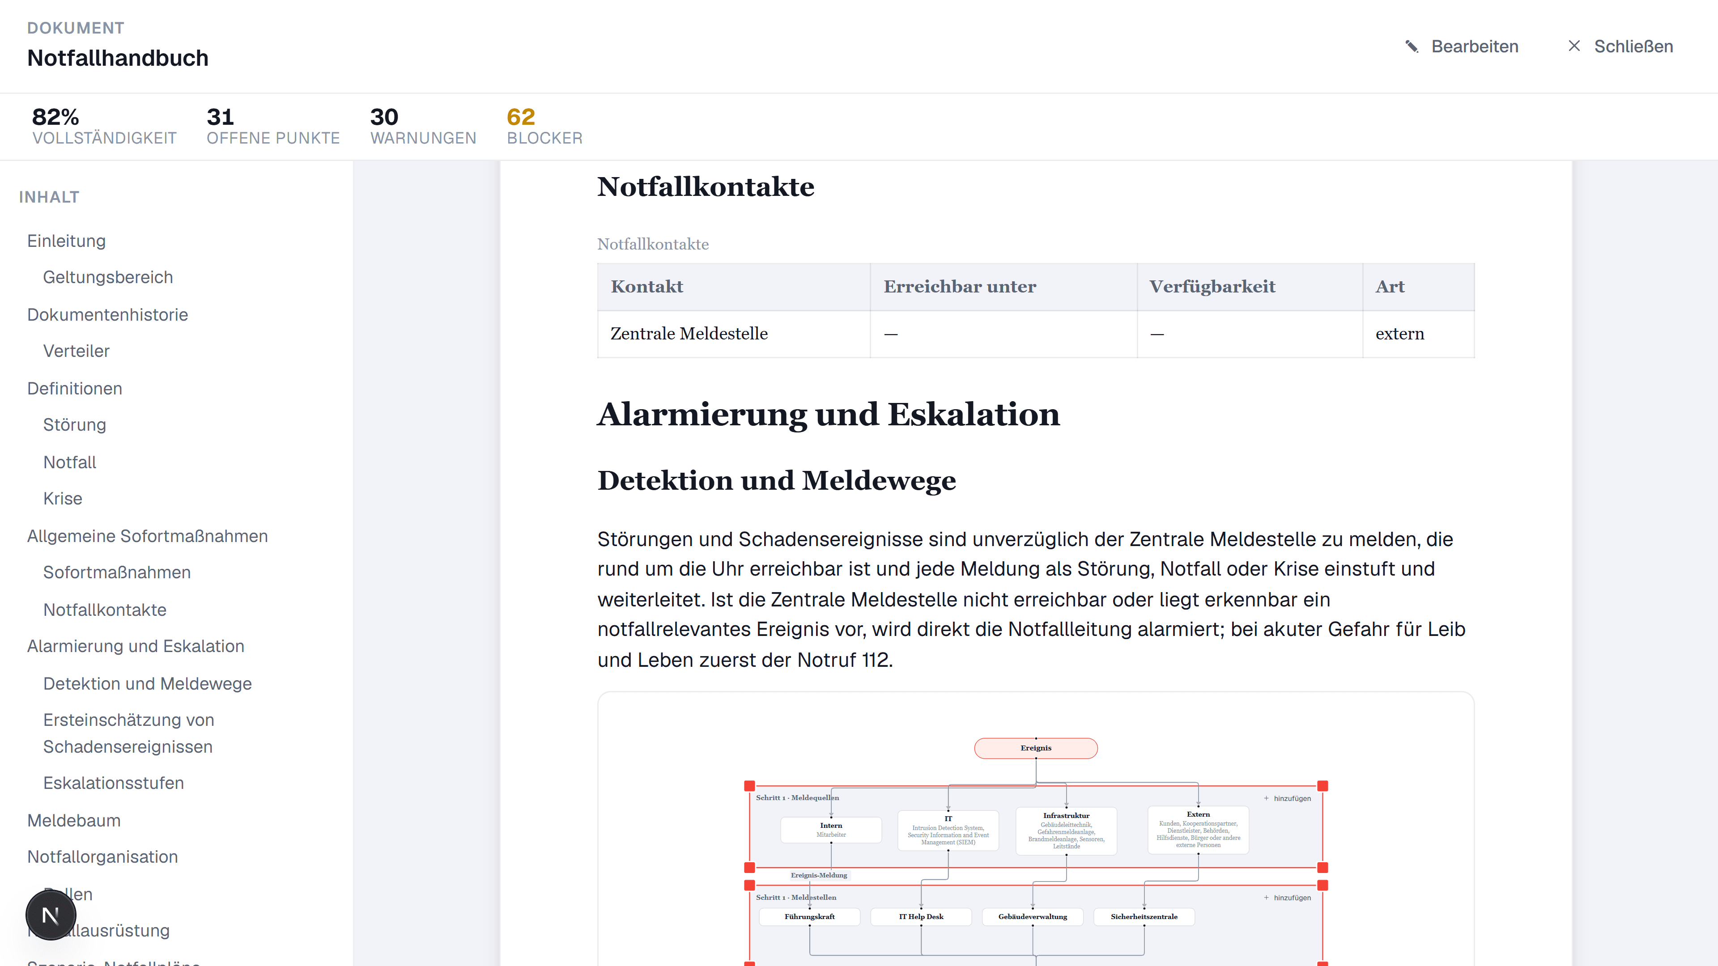This screenshot has height=966, width=1718.
Task: Click the extern cell in the table
Action: coord(1419,334)
